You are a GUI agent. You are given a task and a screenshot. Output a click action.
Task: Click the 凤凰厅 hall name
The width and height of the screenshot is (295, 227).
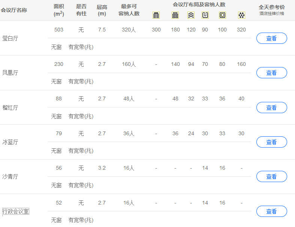click(10, 73)
